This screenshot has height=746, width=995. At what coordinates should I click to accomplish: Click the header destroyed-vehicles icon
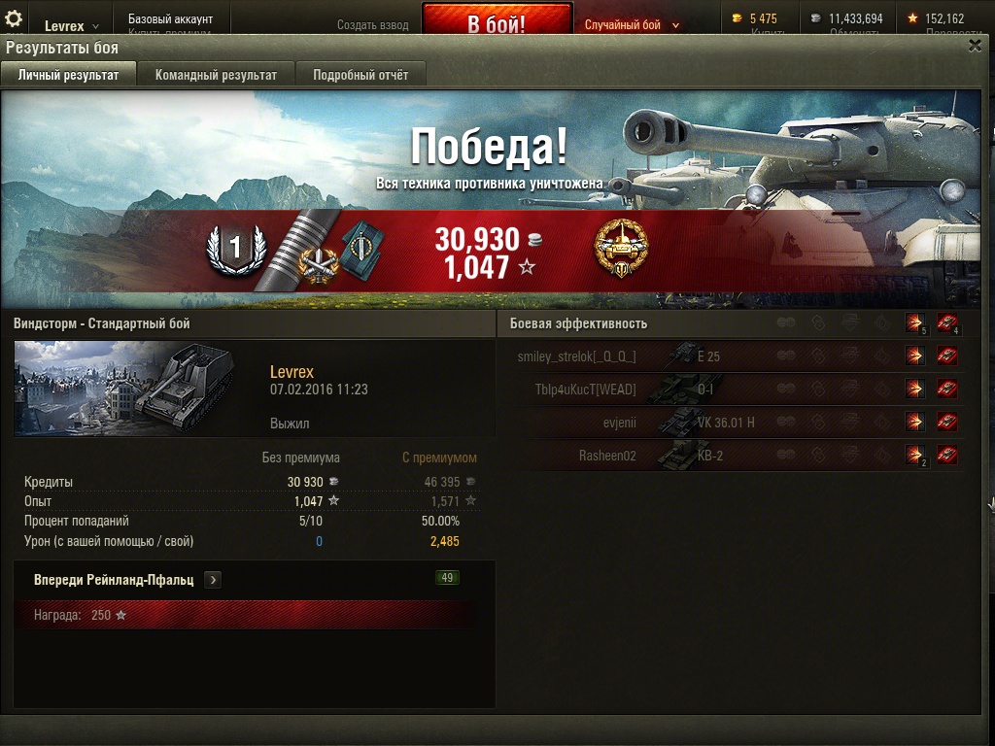tap(948, 323)
